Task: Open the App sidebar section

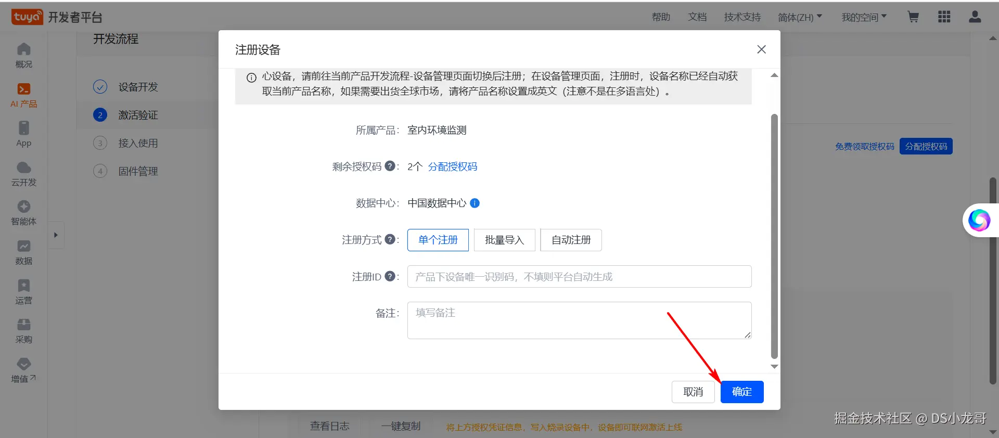Action: pyautogui.click(x=24, y=134)
